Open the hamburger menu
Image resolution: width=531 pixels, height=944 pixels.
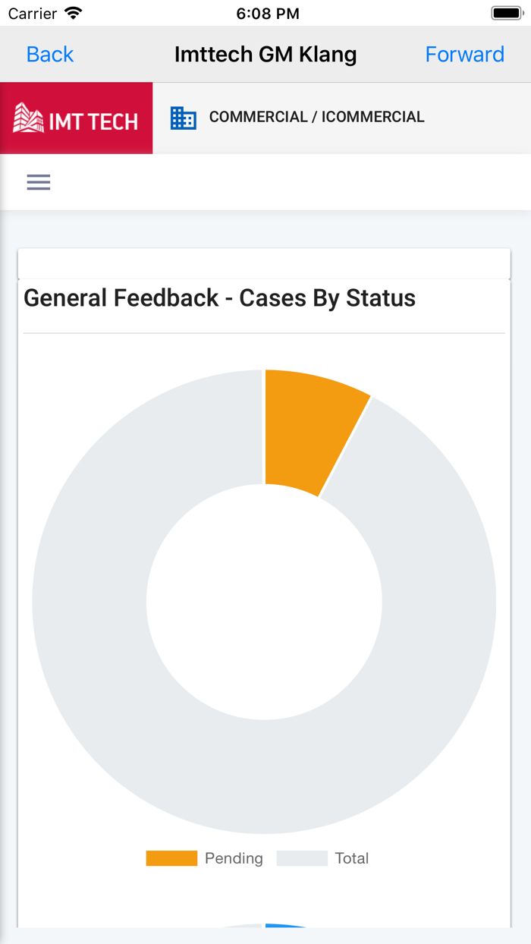click(39, 182)
